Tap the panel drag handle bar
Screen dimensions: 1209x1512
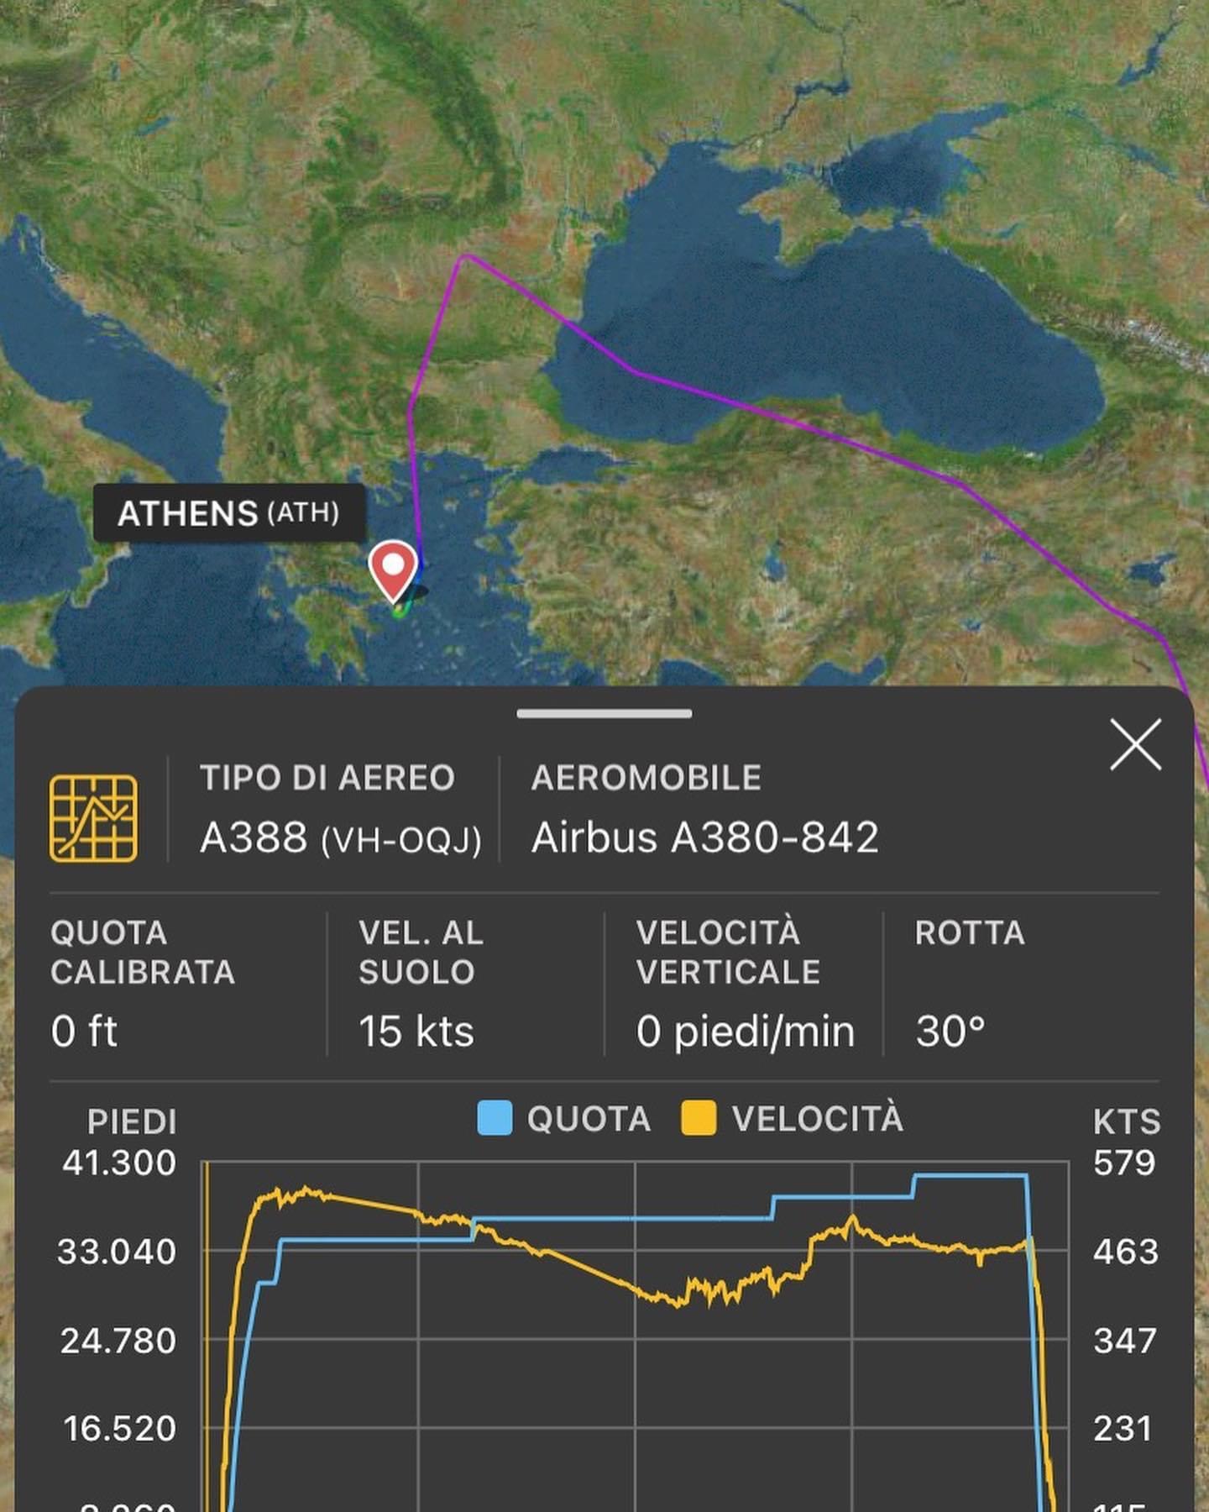(604, 714)
